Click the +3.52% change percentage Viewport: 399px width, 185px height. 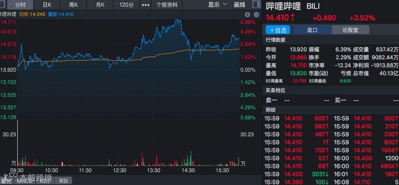click(x=362, y=18)
